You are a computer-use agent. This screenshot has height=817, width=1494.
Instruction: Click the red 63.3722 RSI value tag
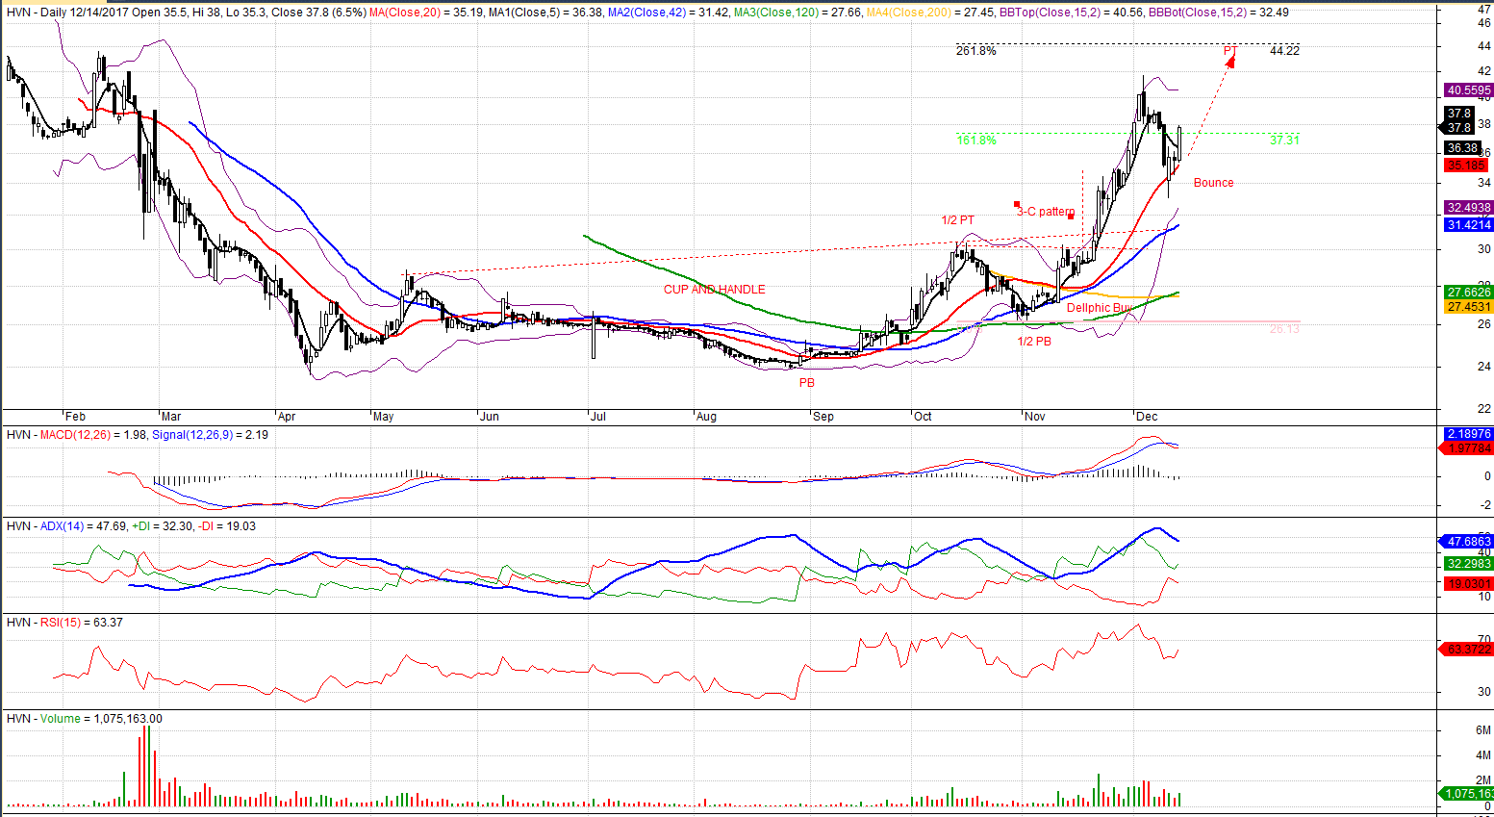(1468, 650)
